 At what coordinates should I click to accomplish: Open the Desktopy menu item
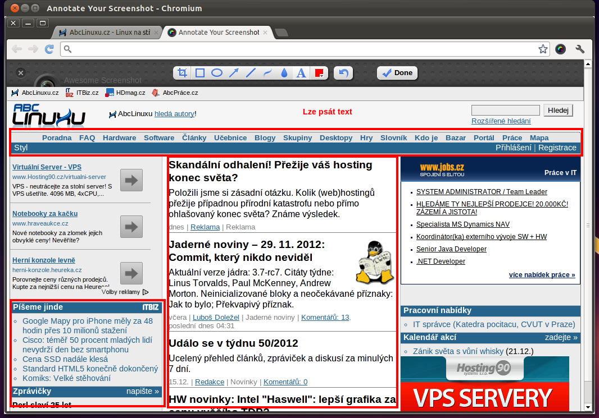(336, 137)
